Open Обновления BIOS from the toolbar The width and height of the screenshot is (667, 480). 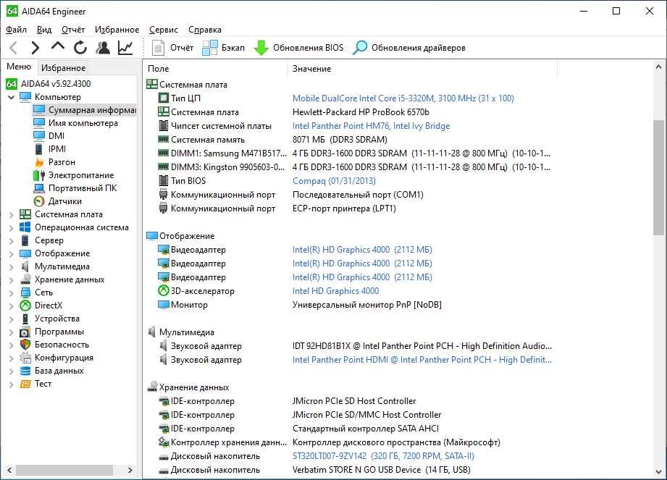point(298,48)
